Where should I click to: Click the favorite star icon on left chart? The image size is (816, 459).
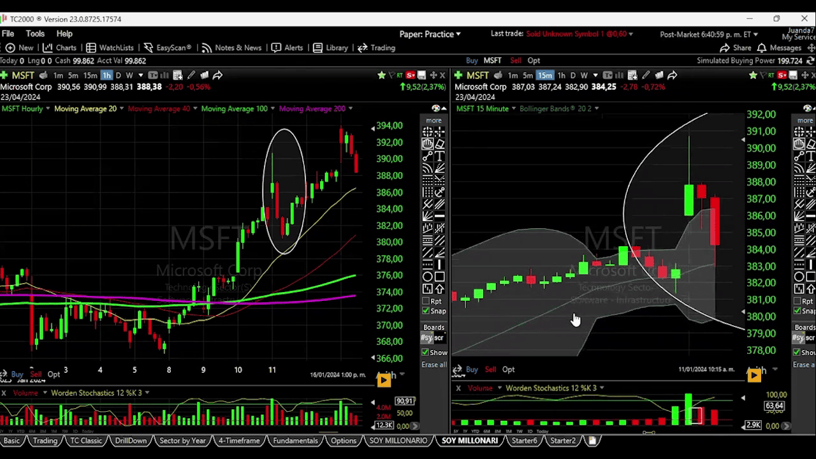381,75
